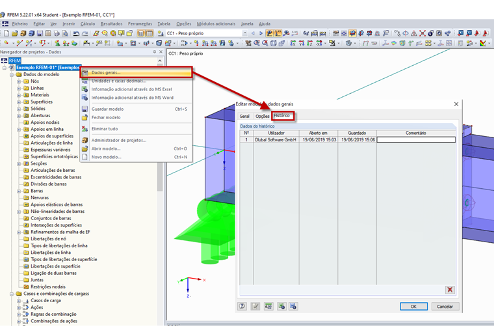Close the Editar modelo dialog
This screenshot has height=336, width=494.
click(456, 104)
